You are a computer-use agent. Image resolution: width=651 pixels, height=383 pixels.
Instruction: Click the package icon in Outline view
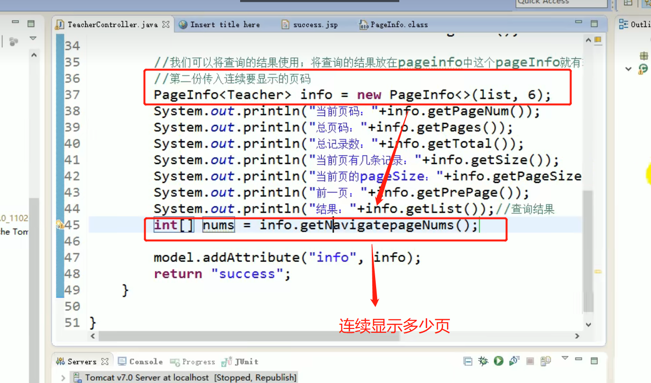pos(644,56)
